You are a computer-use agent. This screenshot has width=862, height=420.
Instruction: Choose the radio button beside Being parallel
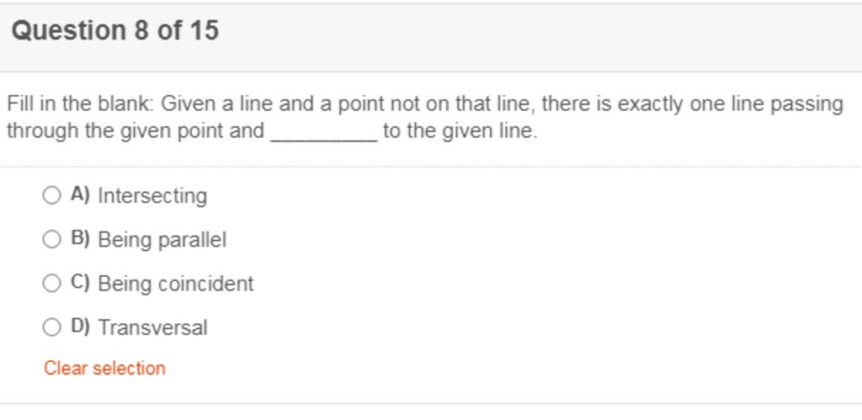coord(52,240)
